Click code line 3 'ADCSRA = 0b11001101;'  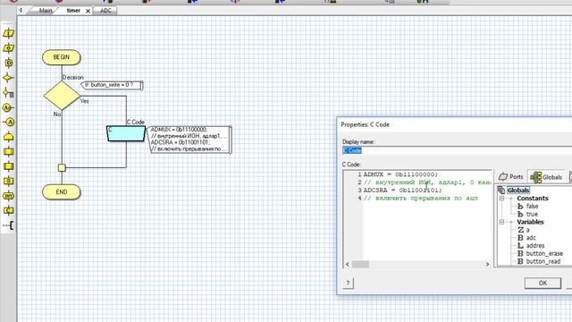click(x=403, y=191)
